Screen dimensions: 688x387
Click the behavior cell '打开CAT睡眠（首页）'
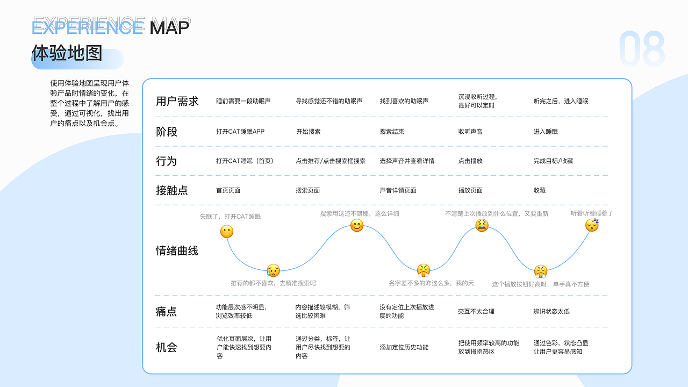pyautogui.click(x=245, y=161)
